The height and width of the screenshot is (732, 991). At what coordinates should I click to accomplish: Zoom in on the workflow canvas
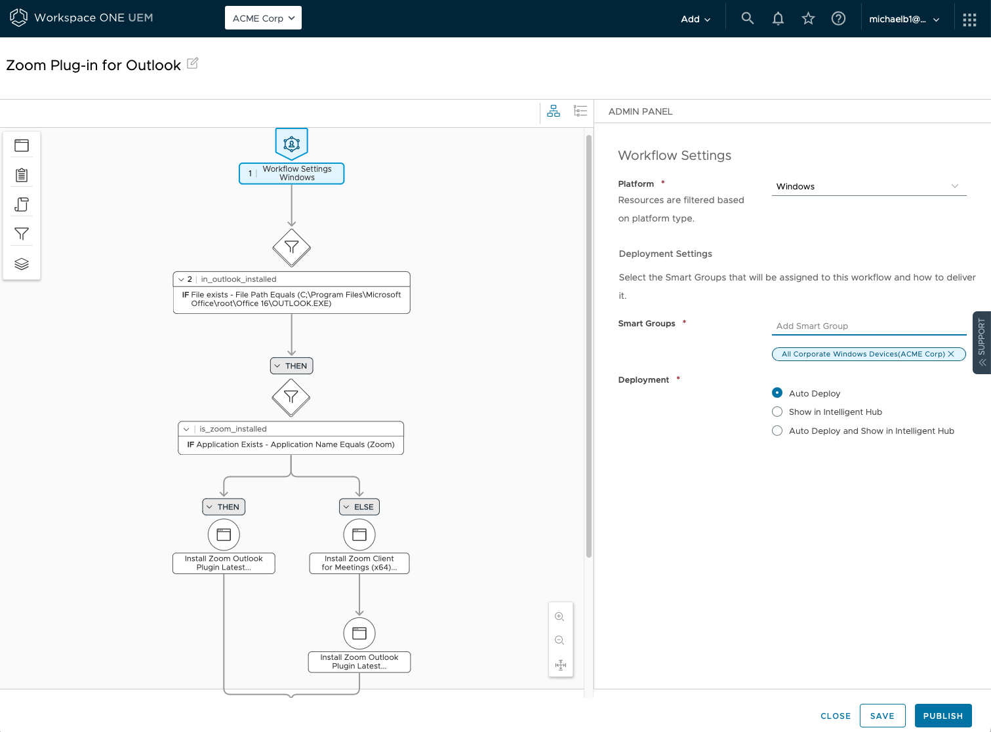click(559, 617)
